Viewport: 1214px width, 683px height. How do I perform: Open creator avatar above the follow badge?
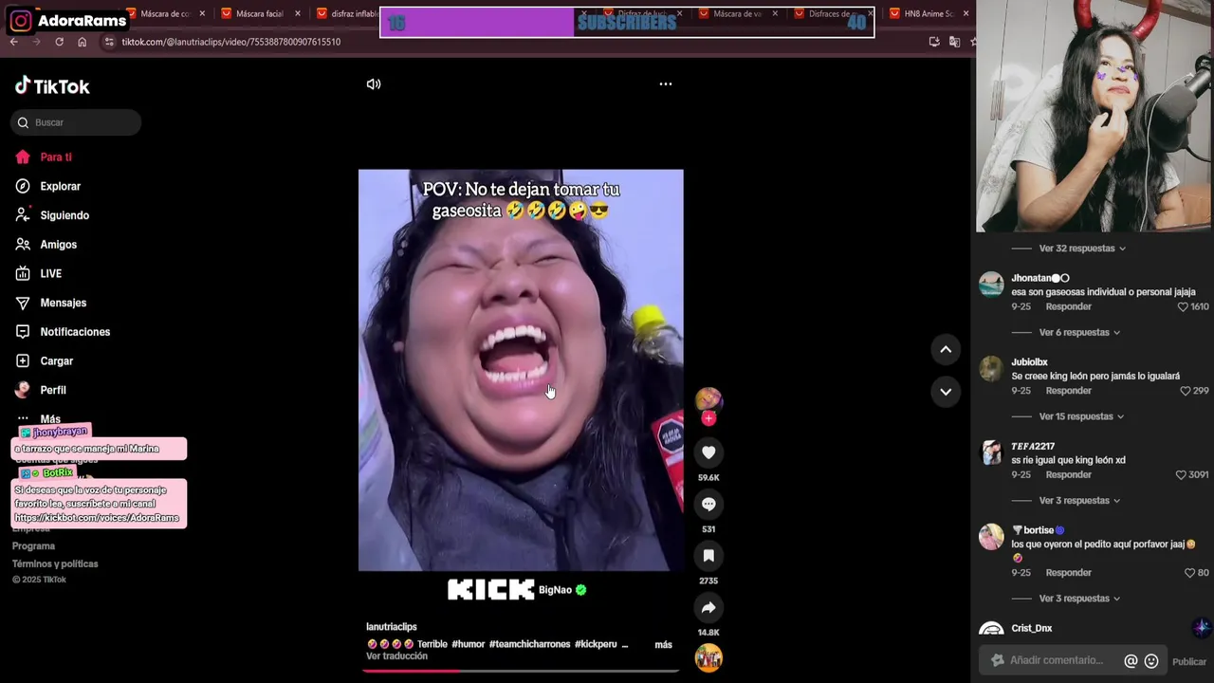(708, 399)
